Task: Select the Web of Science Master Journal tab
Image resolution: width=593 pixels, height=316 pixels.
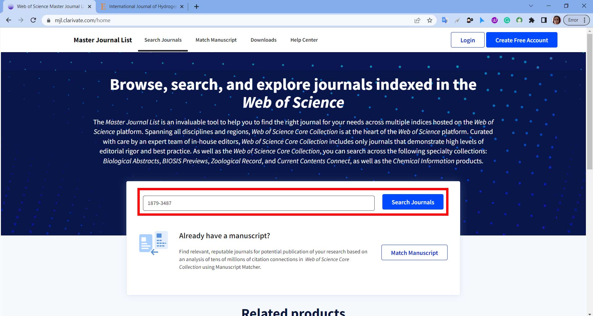Action: [49, 6]
